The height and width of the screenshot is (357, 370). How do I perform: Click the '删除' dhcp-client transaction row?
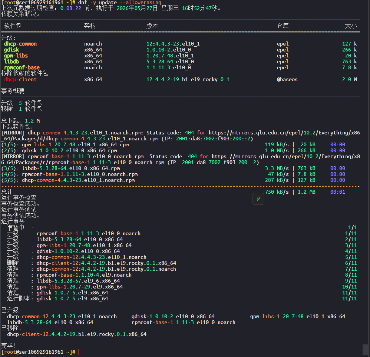pyautogui.click(x=182, y=263)
